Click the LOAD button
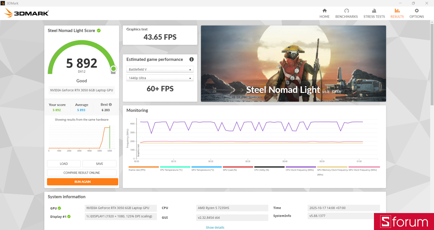This screenshot has width=434, height=230. coord(64,164)
